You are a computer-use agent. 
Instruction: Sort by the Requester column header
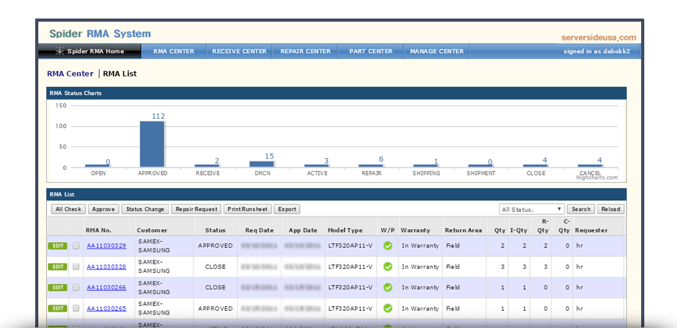click(591, 230)
